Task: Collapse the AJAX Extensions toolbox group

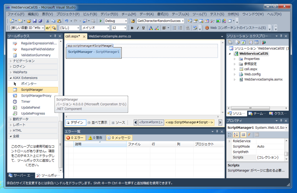Action: pos(33,78)
